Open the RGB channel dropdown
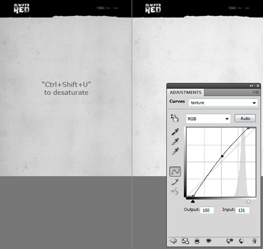263x249 pixels. pos(208,118)
